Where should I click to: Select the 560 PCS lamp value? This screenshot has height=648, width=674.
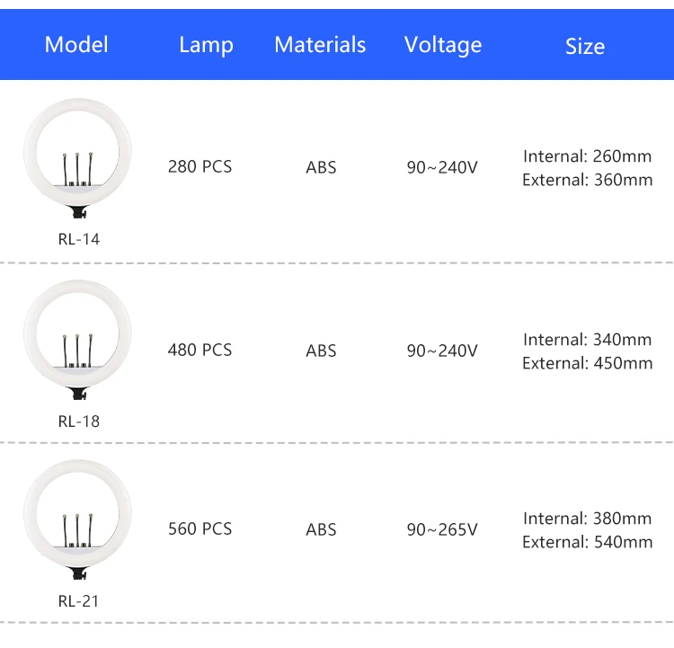pos(200,529)
